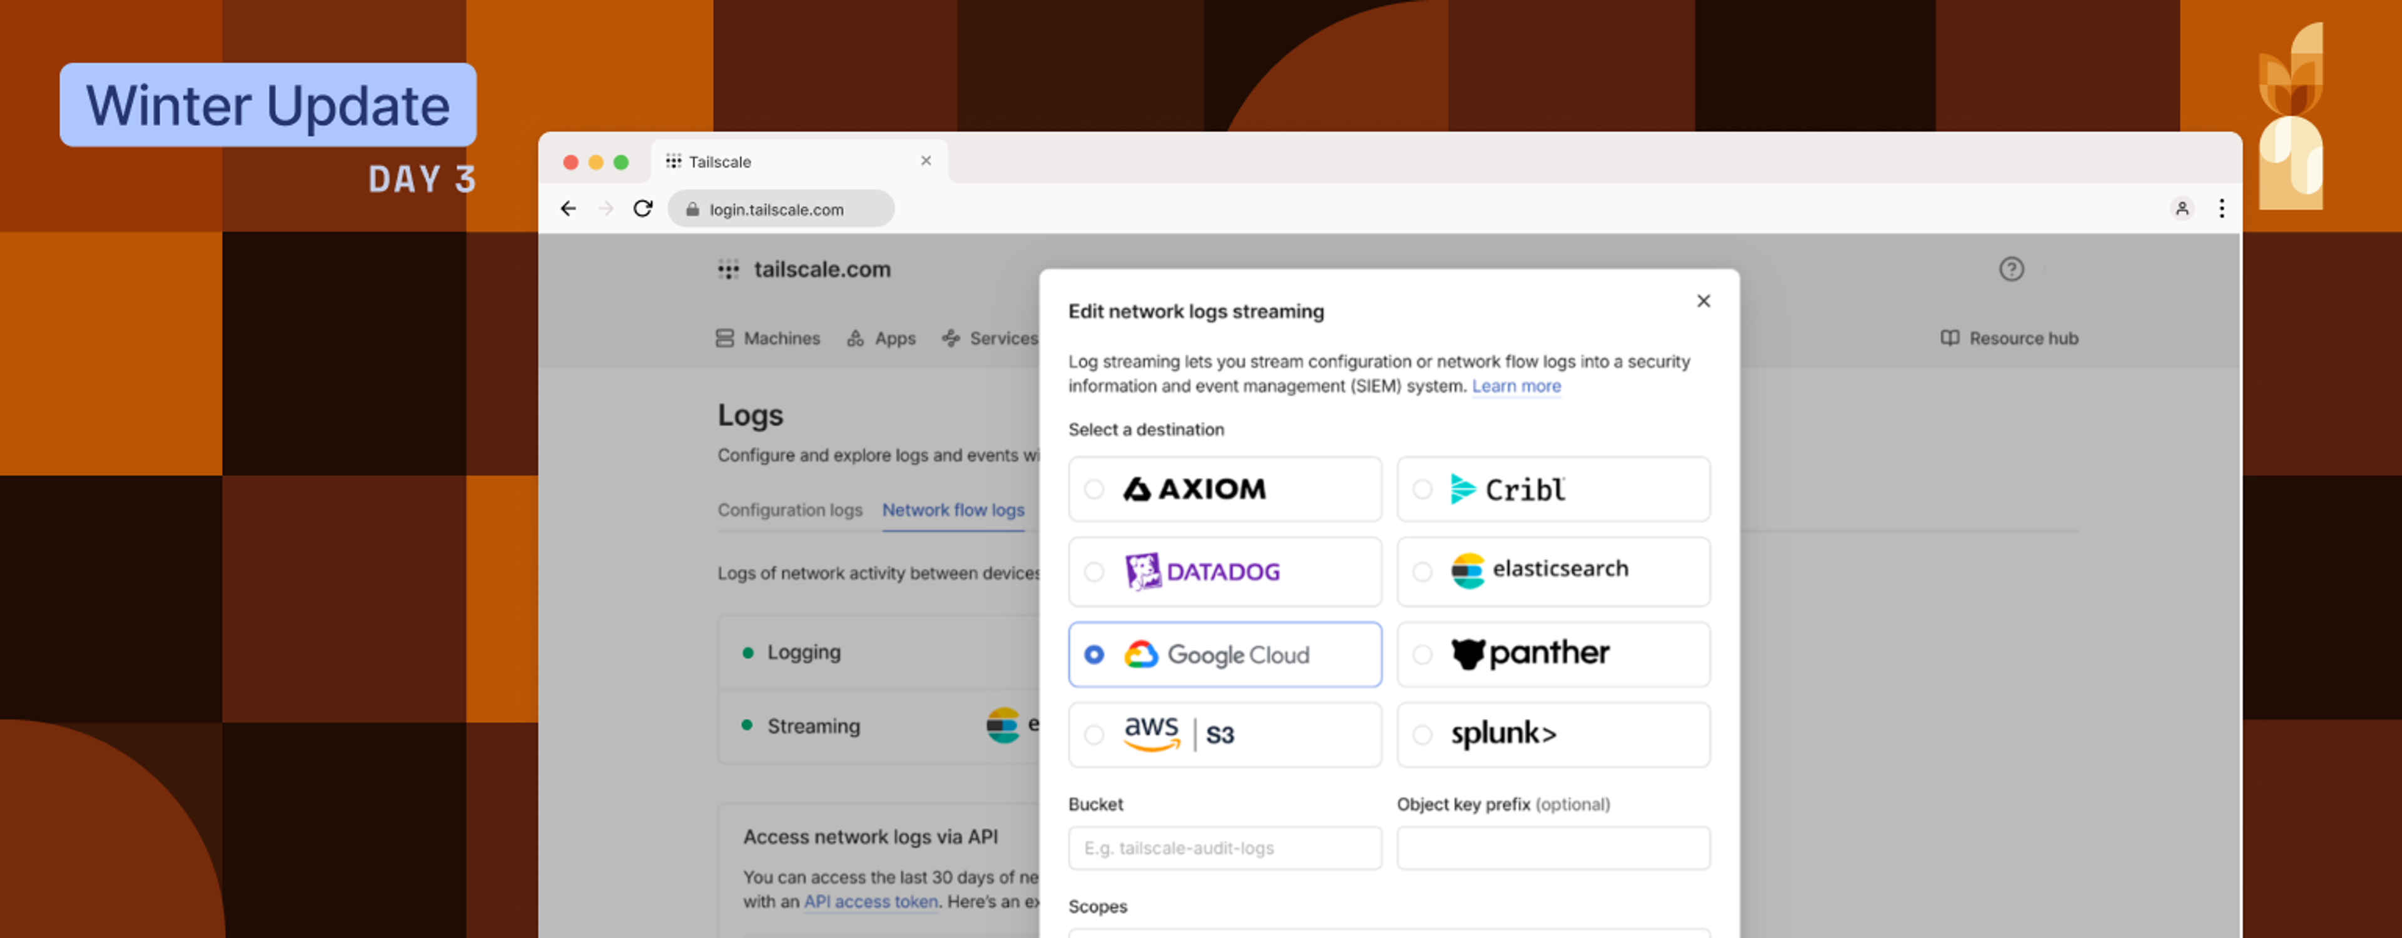The image size is (2402, 938).
Task: Go forward in the browser
Action: [606, 209]
